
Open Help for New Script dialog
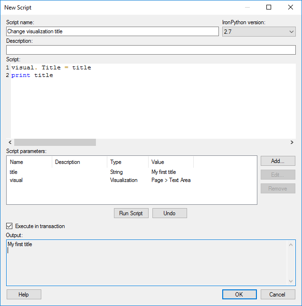coord(24,295)
